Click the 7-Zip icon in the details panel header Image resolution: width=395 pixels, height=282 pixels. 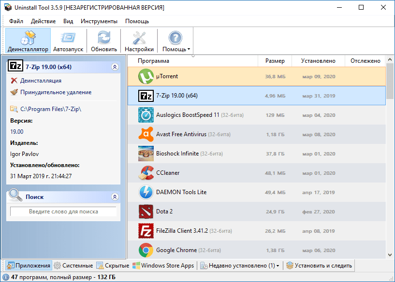[15, 66]
